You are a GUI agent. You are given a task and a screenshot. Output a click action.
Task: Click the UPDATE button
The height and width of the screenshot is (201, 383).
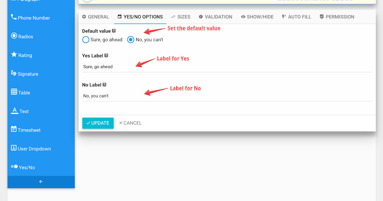tap(98, 123)
